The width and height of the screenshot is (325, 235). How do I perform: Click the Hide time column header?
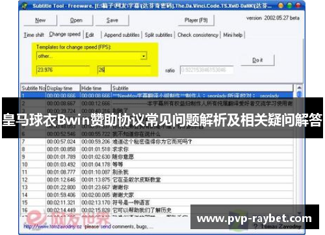coord(96,88)
